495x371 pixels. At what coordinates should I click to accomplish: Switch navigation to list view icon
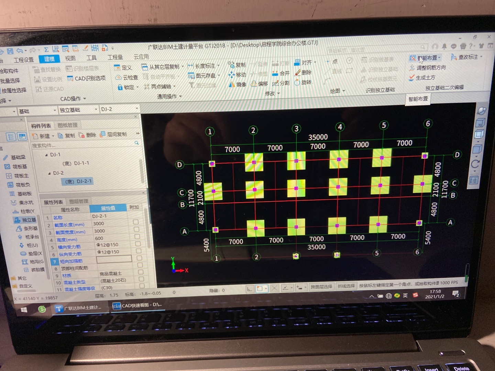tap(11, 137)
